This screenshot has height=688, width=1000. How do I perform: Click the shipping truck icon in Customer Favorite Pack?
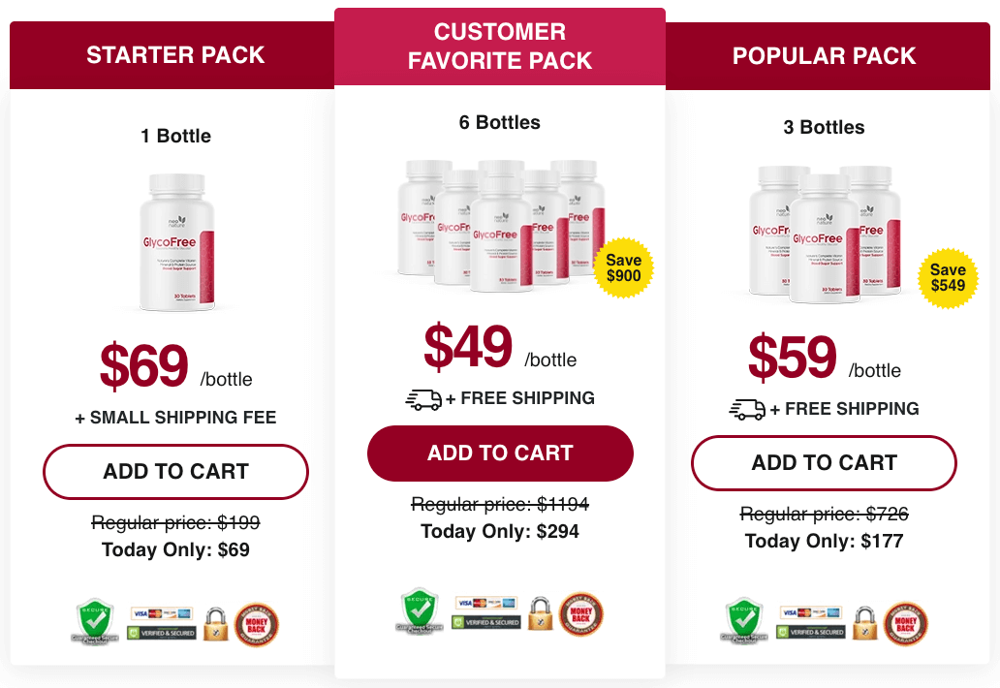tap(424, 397)
